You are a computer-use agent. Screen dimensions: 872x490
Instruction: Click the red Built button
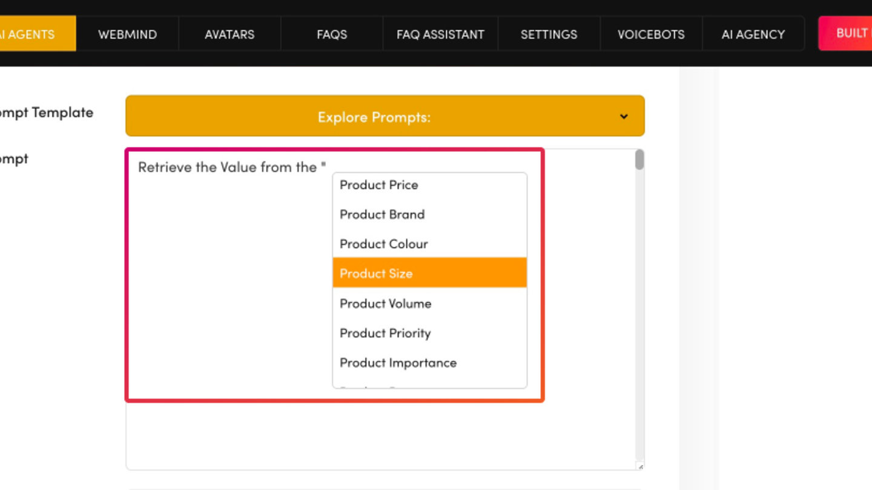coord(848,33)
